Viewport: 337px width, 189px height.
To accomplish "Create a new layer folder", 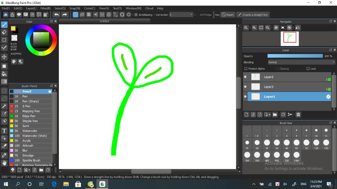I will [x=275, y=115].
